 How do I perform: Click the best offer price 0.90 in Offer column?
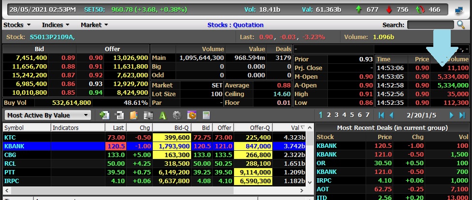click(96, 58)
